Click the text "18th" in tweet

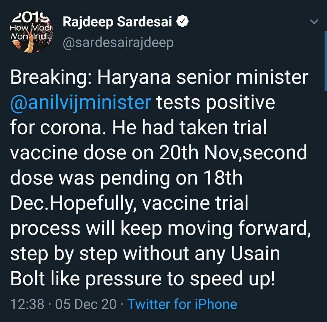220,178
